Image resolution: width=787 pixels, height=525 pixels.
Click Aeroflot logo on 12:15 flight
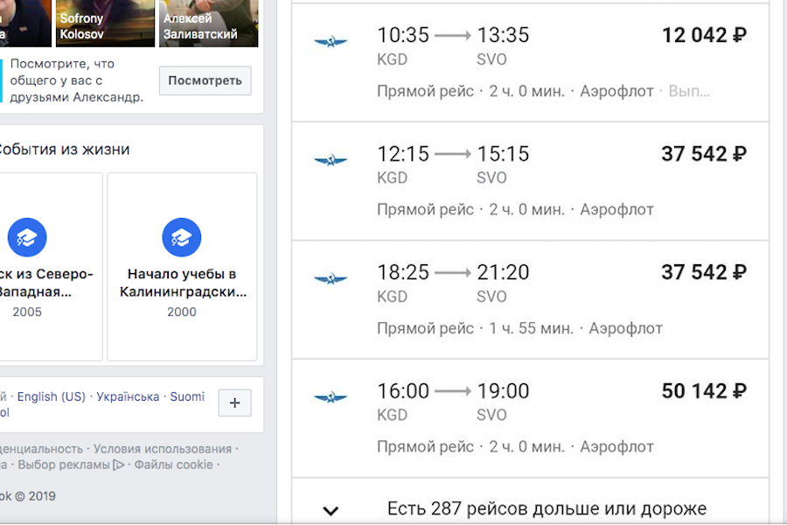click(x=331, y=160)
